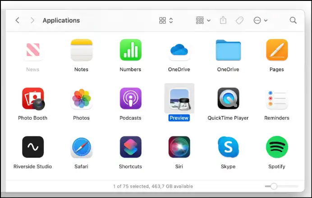Select the Shortcuts app icon
Image resolution: width=312 pixels, height=198 pixels.
coord(131,147)
